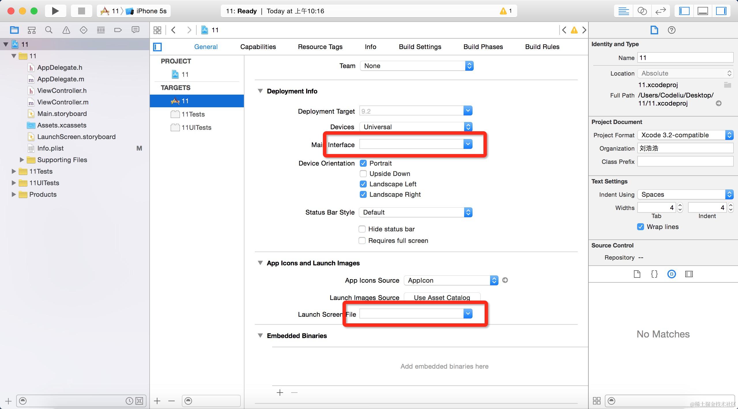Enable Upside Down orientation

click(363, 174)
